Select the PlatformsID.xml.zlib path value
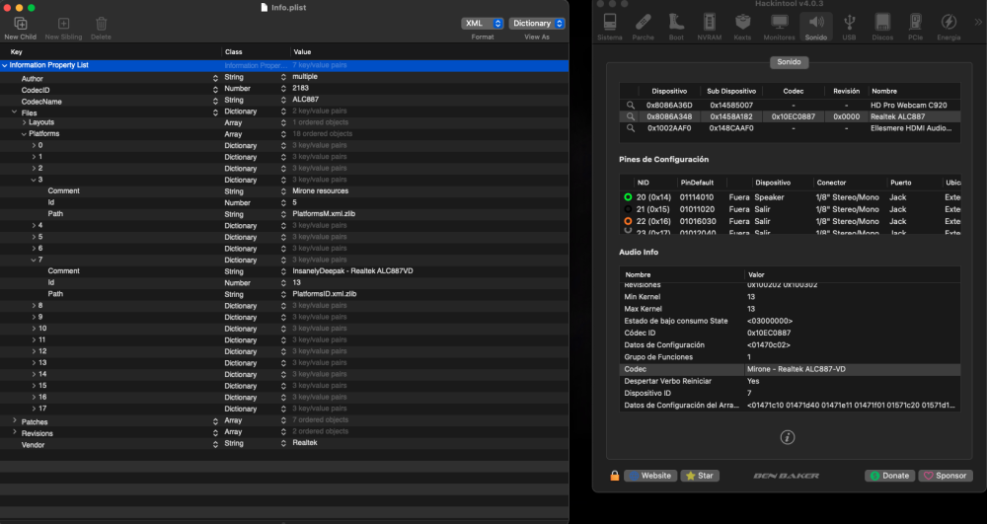The image size is (987, 524). 324,294
